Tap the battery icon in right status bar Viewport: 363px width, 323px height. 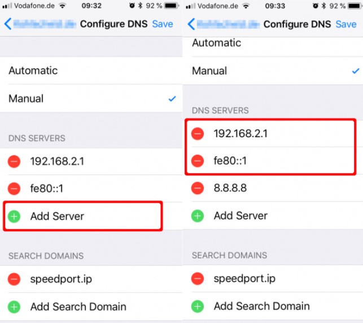click(x=355, y=6)
